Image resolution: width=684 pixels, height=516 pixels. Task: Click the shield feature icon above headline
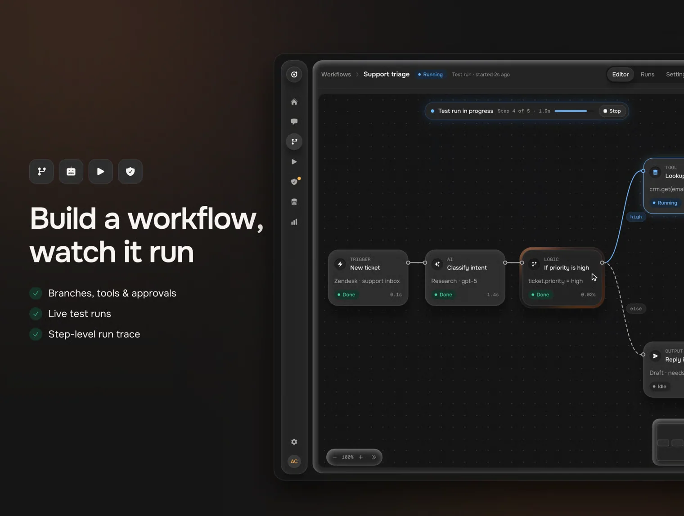click(x=130, y=171)
